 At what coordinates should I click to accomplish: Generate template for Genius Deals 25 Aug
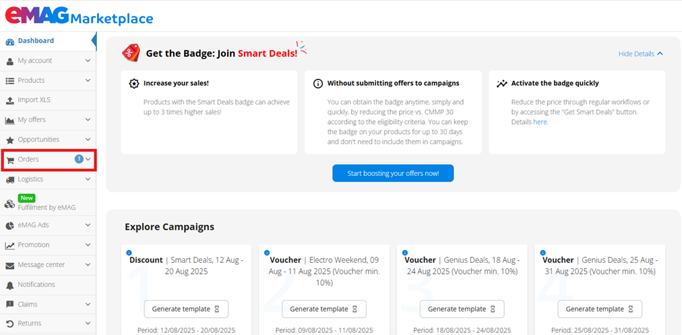(x=600, y=309)
